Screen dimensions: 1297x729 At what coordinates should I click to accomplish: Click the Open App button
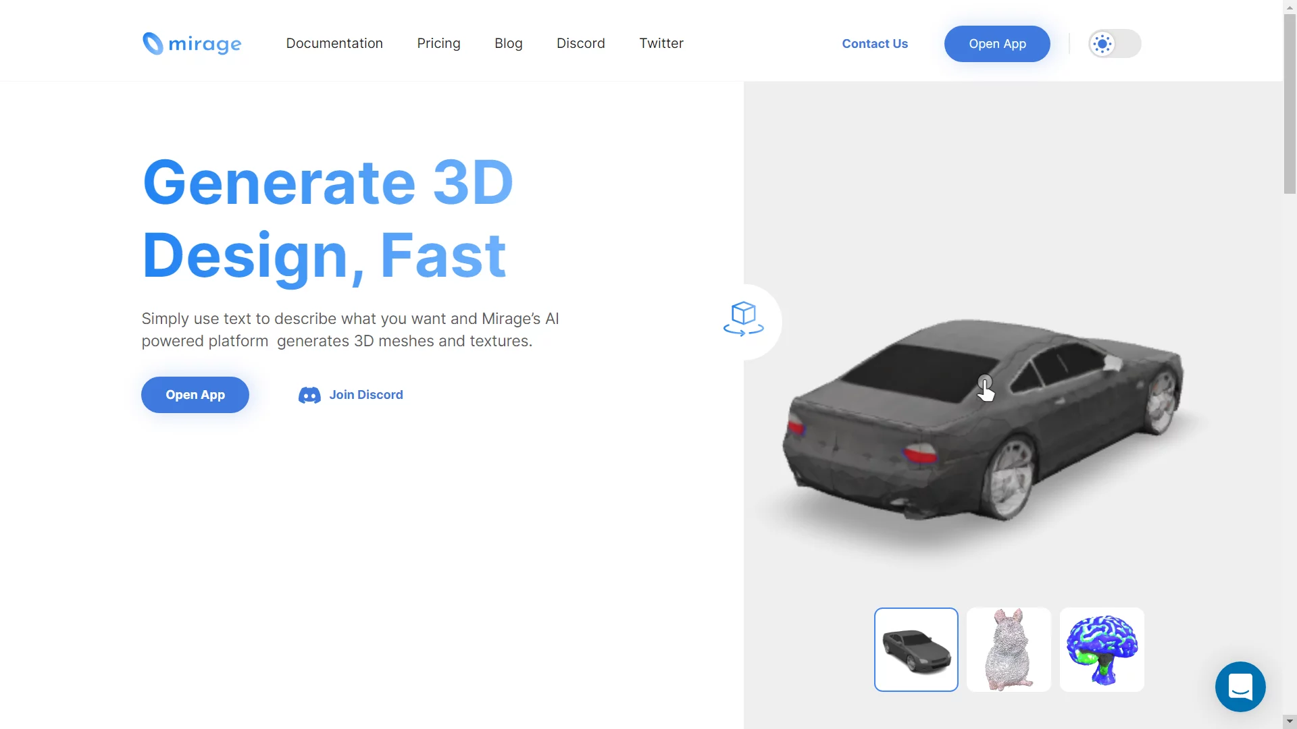pyautogui.click(x=998, y=44)
